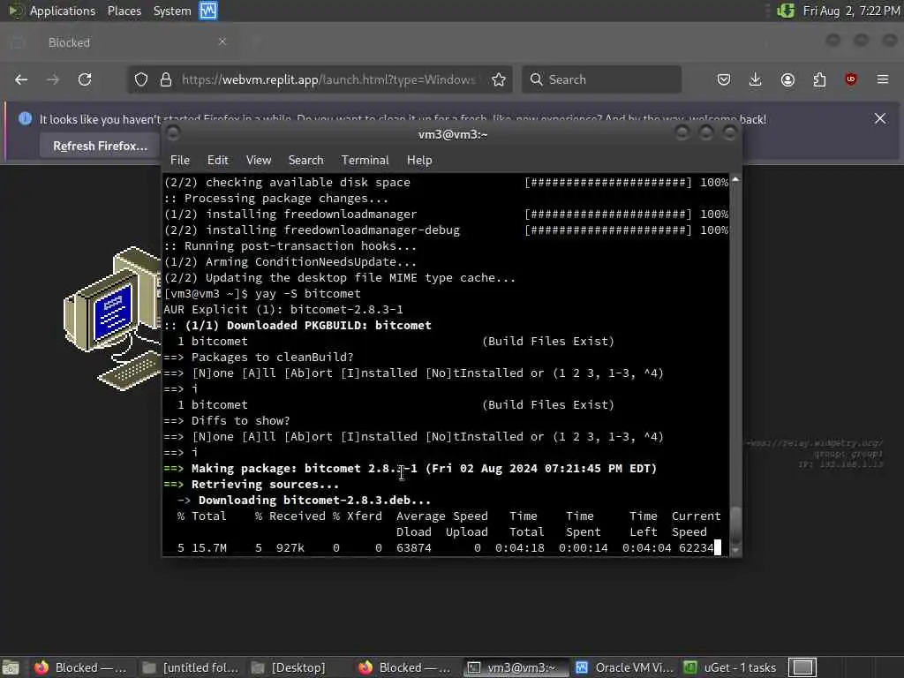Open Firefox downloads panel
904x678 pixels.
756,79
